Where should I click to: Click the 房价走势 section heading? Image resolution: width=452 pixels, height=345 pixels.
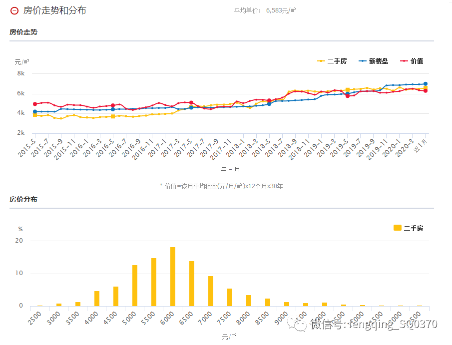pyautogui.click(x=23, y=32)
